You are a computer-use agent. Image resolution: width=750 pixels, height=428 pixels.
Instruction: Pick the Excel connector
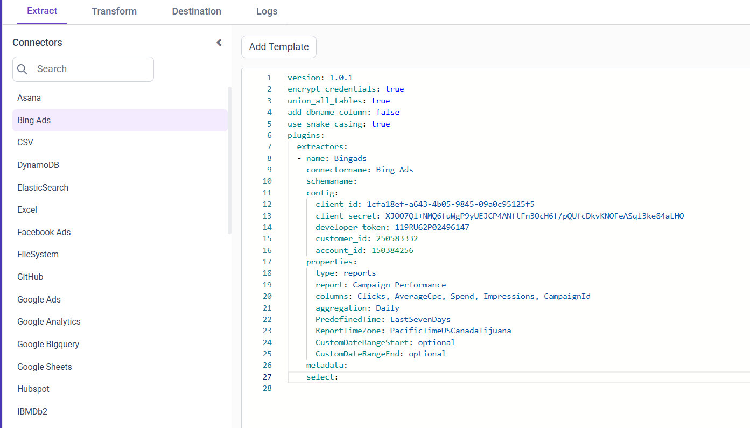coord(27,209)
